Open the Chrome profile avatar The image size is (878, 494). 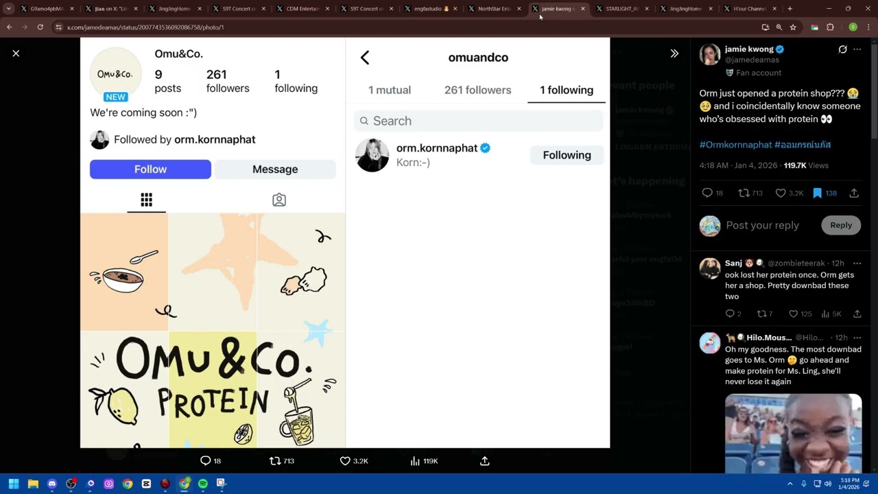coord(853,27)
